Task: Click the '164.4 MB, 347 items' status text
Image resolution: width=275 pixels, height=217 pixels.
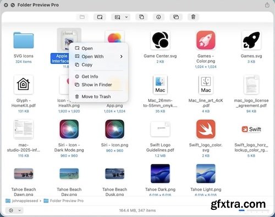Action: [x=137, y=210]
